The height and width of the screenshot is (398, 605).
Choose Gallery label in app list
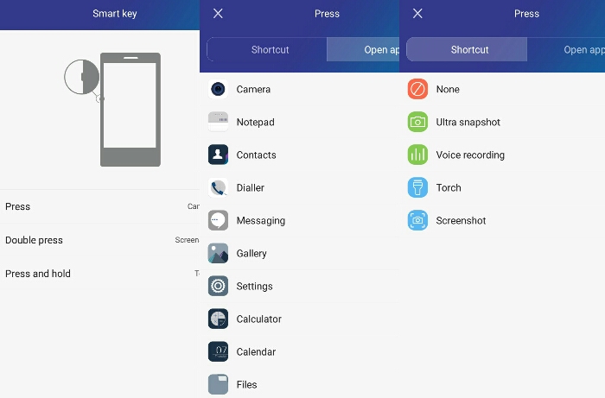point(252,254)
